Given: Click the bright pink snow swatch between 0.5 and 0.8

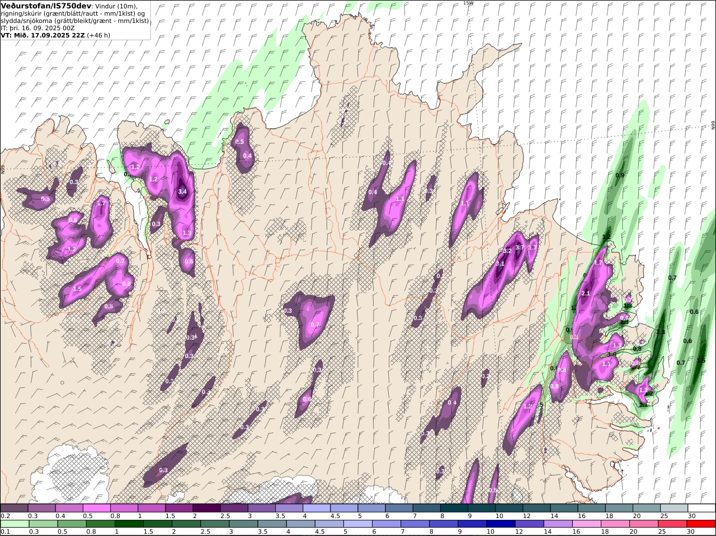Looking at the screenshot, I should coord(97,508).
